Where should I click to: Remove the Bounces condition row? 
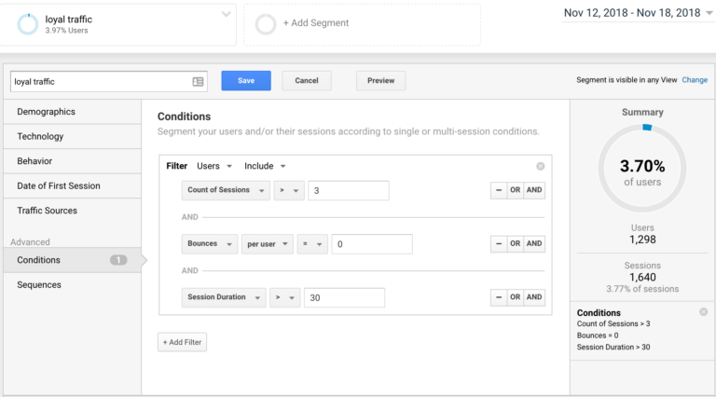point(499,243)
